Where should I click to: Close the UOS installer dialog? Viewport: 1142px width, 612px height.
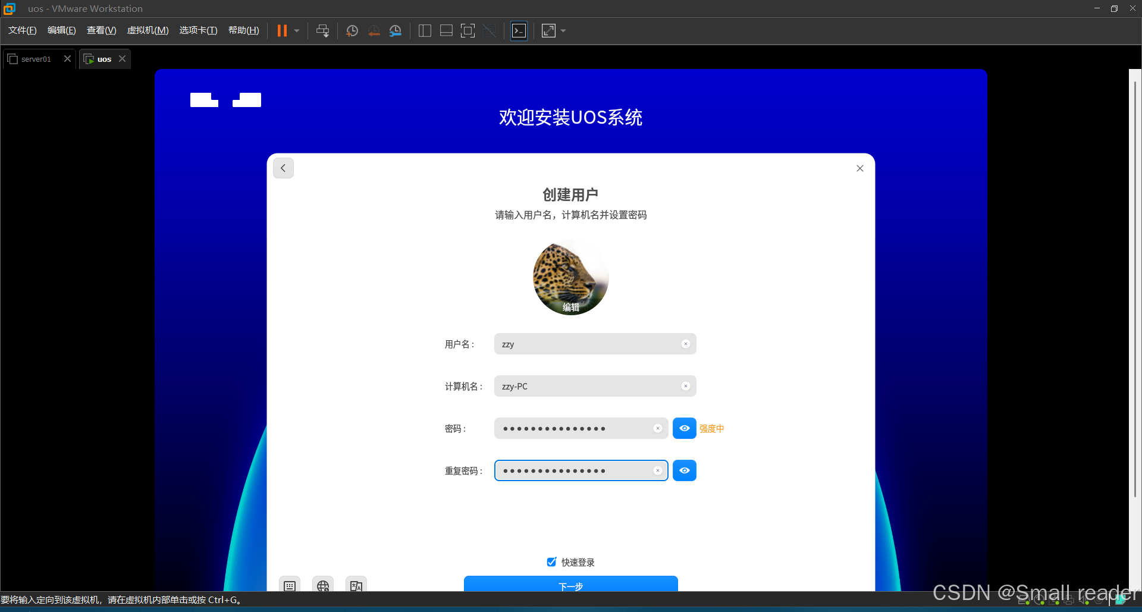859,168
